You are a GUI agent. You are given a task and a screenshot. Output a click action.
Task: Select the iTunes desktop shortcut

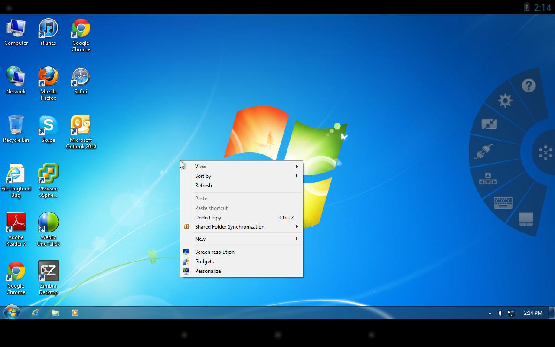coord(48,32)
